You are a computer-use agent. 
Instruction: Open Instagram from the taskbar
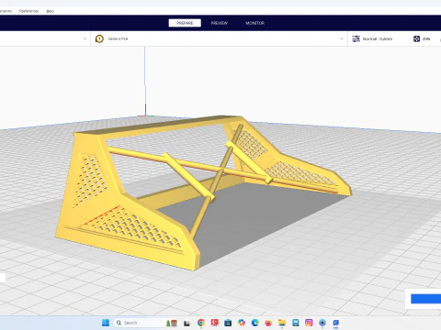point(309,323)
